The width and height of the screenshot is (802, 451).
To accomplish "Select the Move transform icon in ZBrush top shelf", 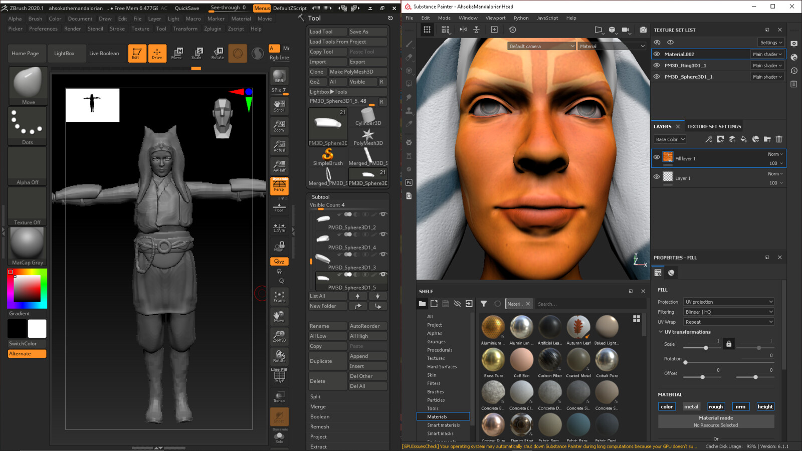I will pyautogui.click(x=176, y=53).
